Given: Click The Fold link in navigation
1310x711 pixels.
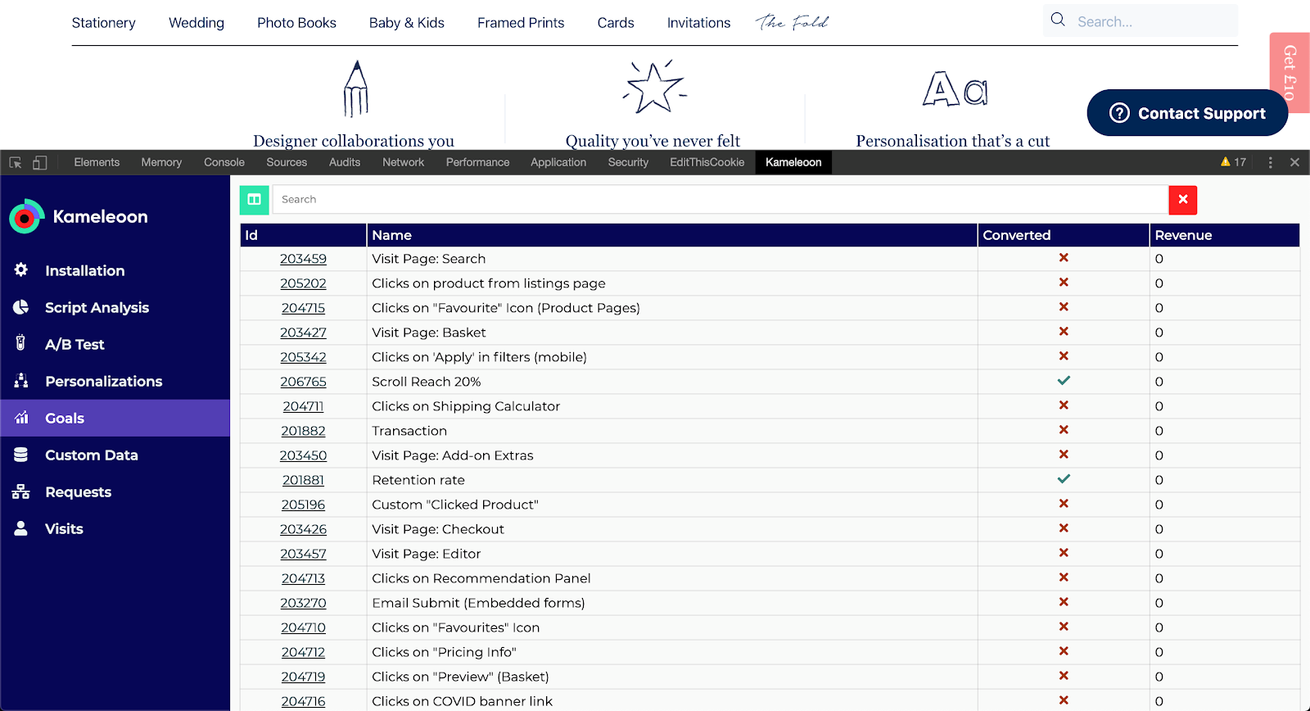Looking at the screenshot, I should coord(792,22).
